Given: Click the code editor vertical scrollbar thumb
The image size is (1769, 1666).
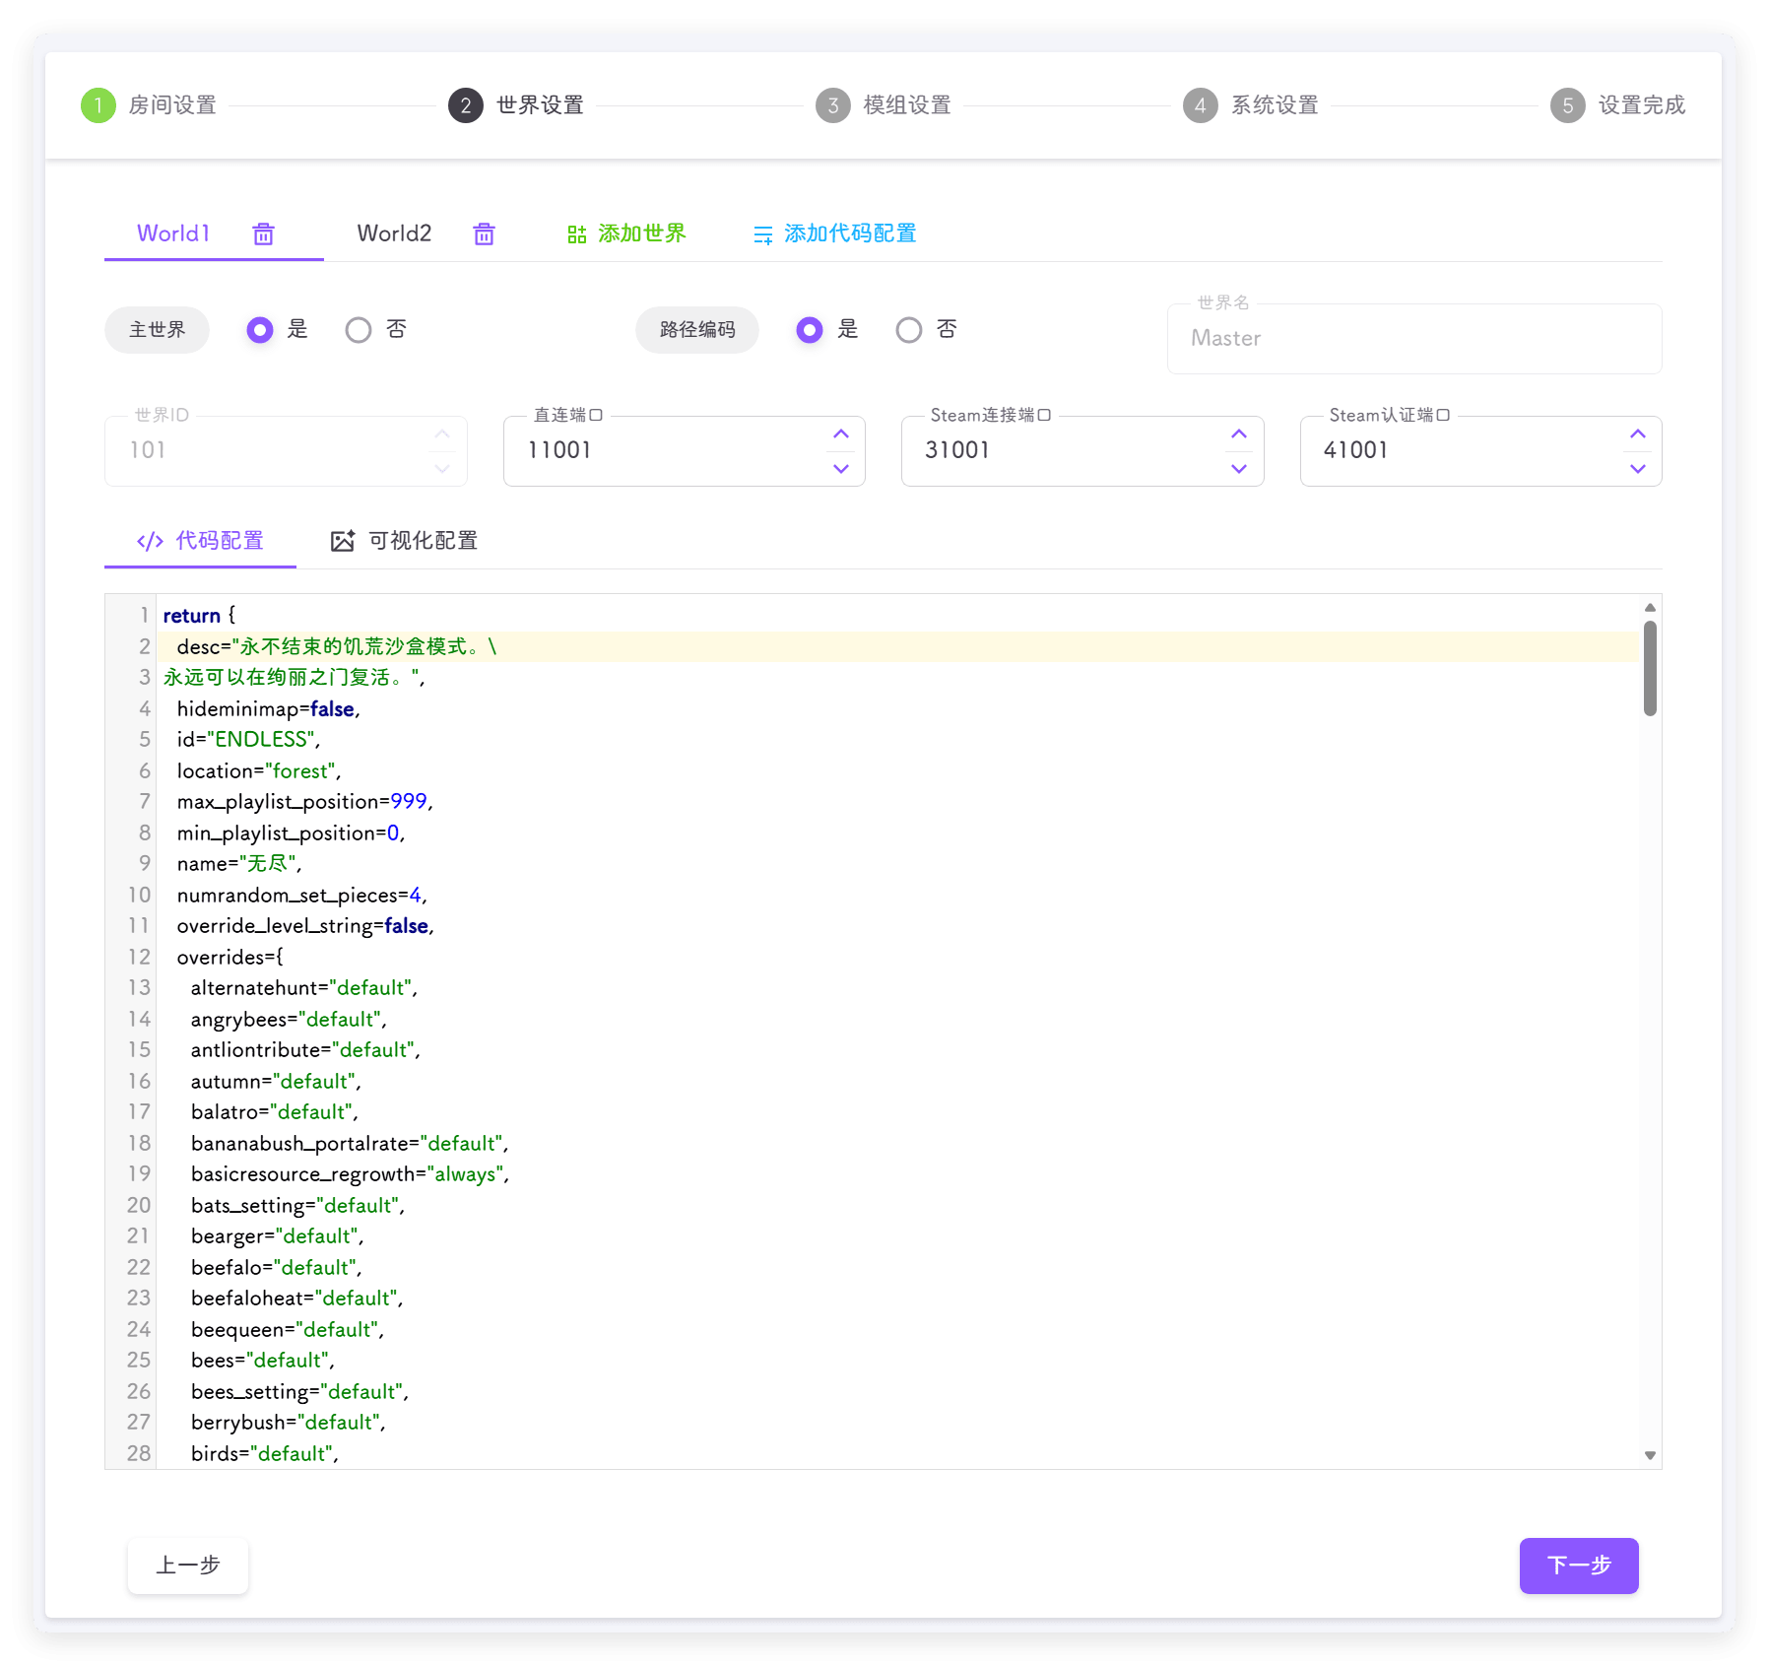Looking at the screenshot, I should (1650, 668).
